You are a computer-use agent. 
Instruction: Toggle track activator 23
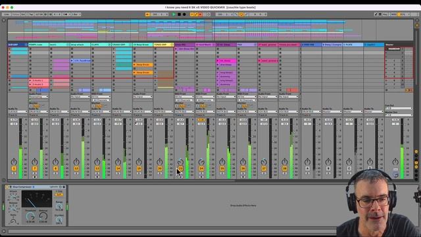(x=180, y=169)
